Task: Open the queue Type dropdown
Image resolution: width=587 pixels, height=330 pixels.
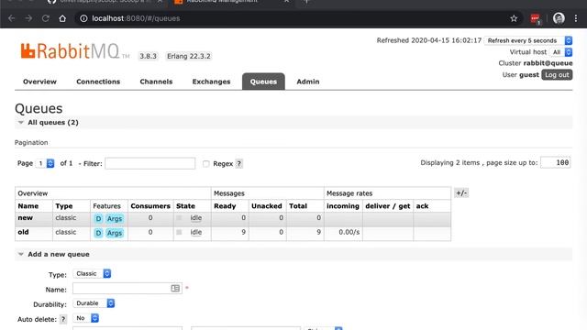Action: [x=92, y=273]
